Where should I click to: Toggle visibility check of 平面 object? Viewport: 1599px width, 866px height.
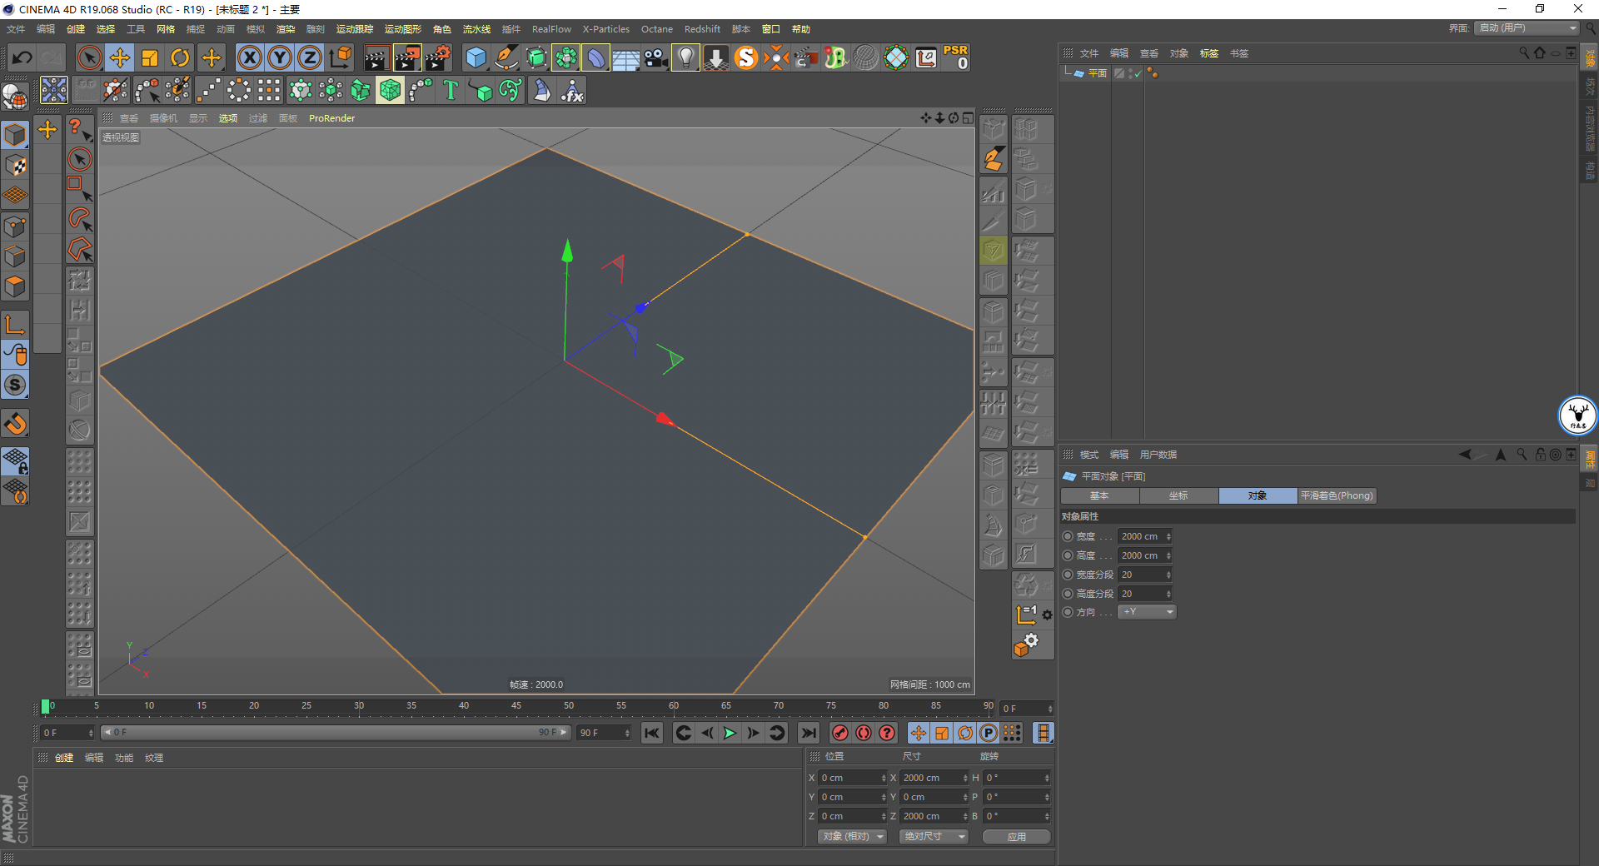click(x=1138, y=74)
